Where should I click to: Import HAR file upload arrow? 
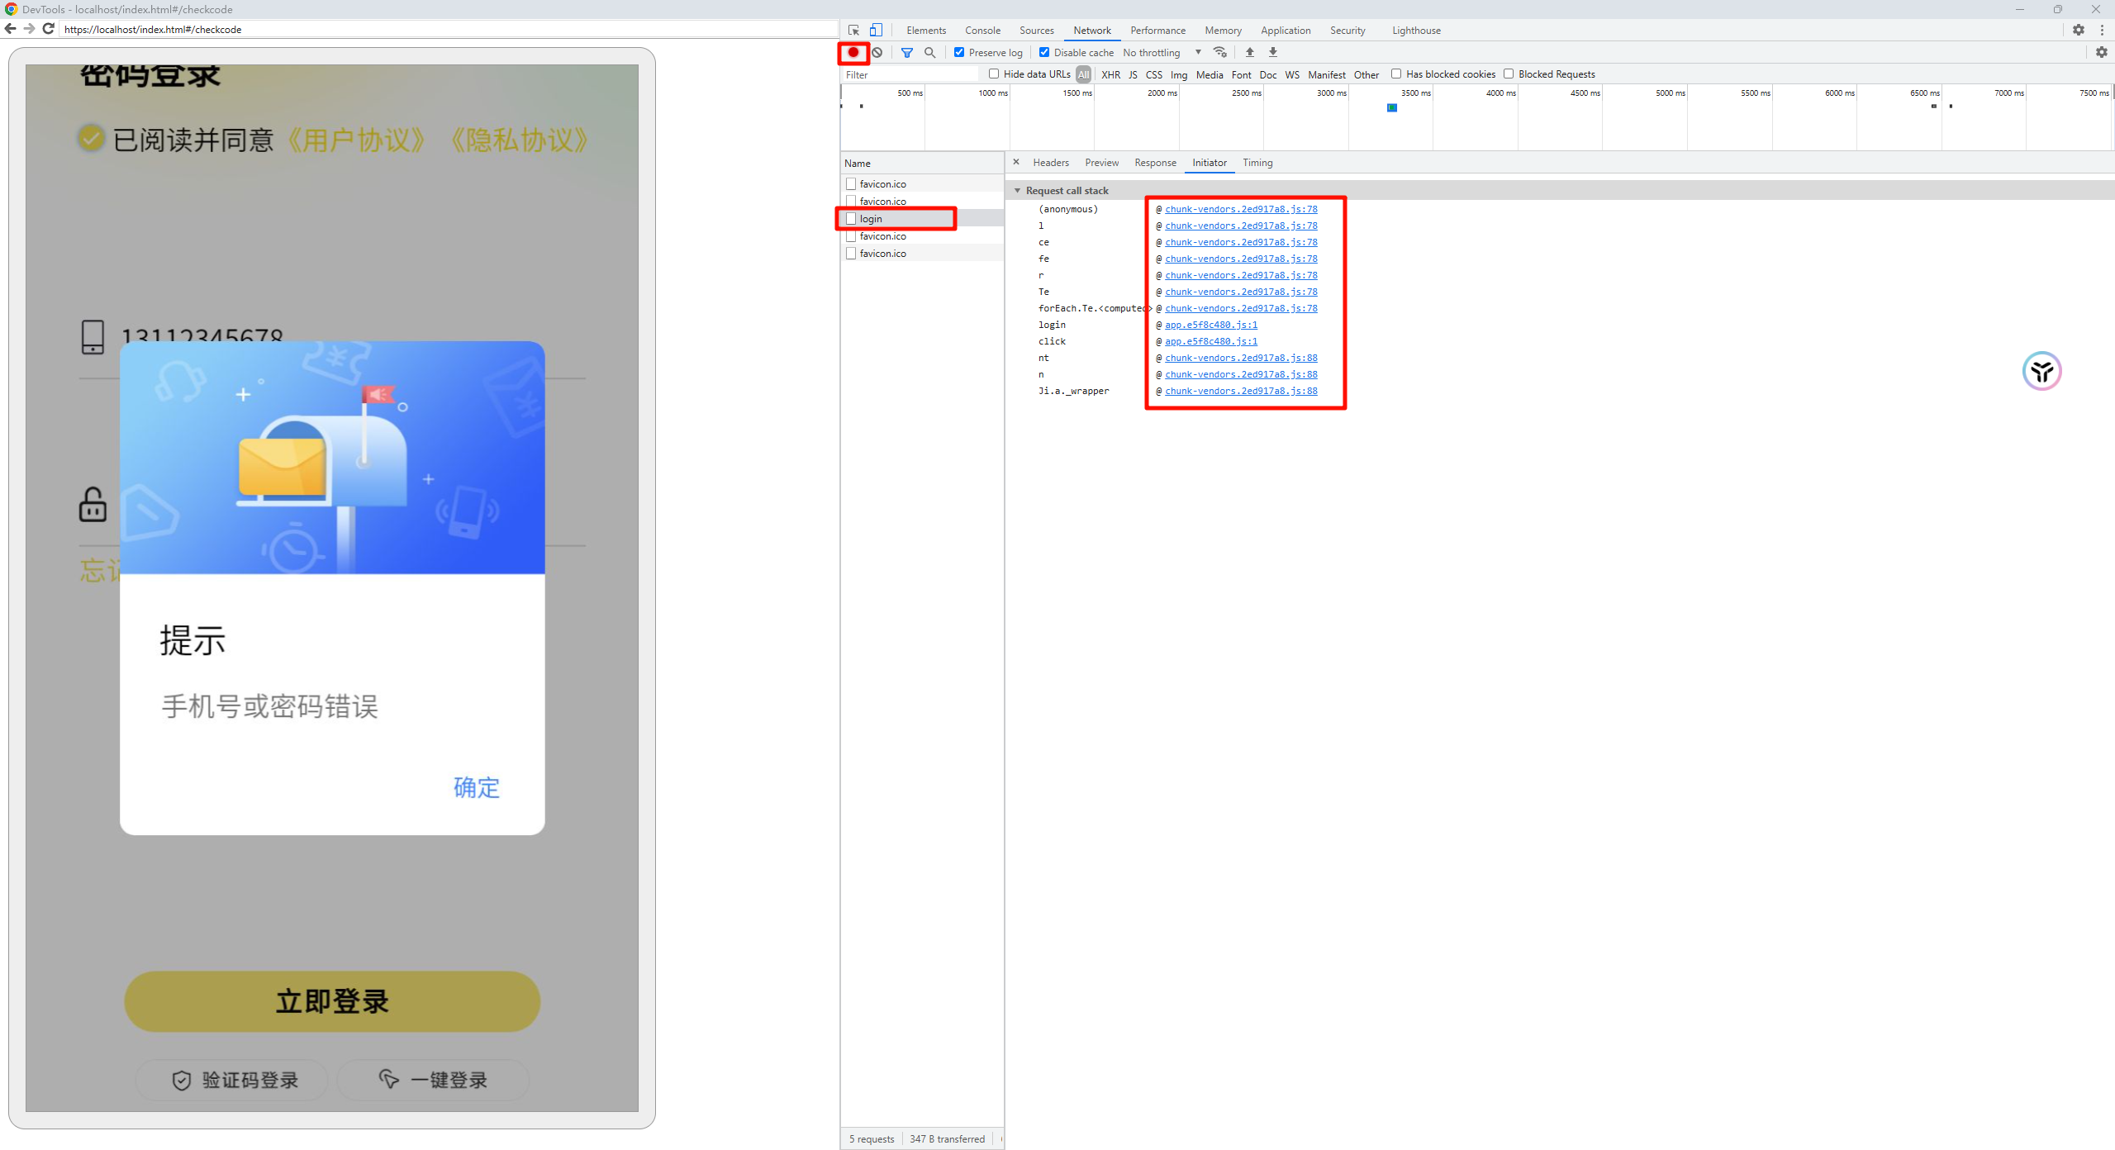pyautogui.click(x=1250, y=52)
